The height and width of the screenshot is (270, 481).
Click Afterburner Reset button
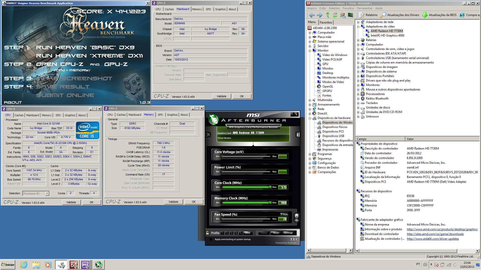(276, 233)
